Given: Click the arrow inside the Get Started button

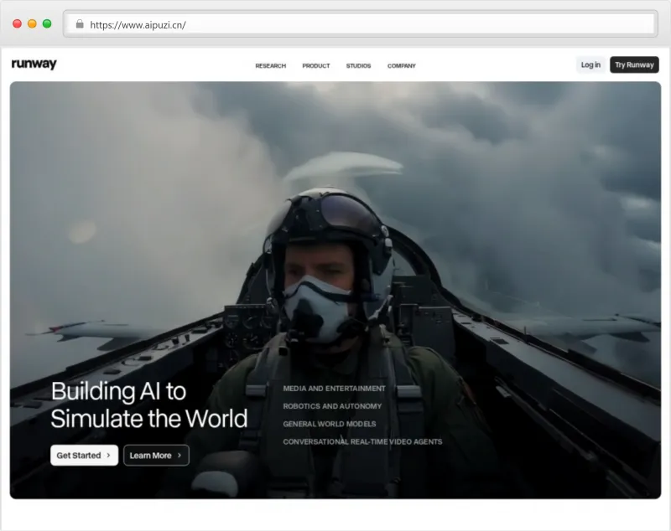Looking at the screenshot, I should coord(109,456).
